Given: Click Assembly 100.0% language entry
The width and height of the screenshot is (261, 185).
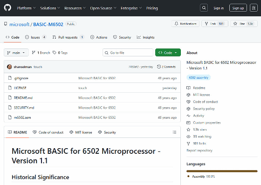Looking at the screenshot, I should click(201, 176).
